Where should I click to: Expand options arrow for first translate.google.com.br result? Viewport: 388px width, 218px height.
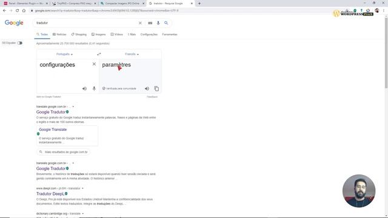tap(73, 107)
